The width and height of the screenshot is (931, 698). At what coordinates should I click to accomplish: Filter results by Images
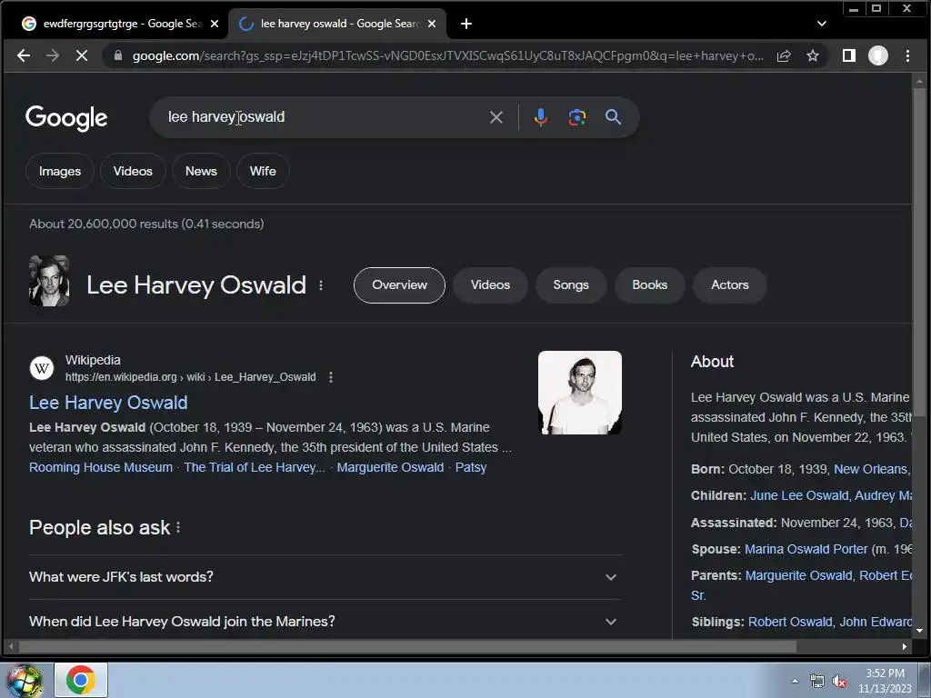tap(59, 172)
